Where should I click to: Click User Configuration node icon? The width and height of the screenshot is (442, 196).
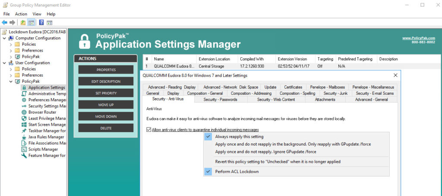pos(11,63)
